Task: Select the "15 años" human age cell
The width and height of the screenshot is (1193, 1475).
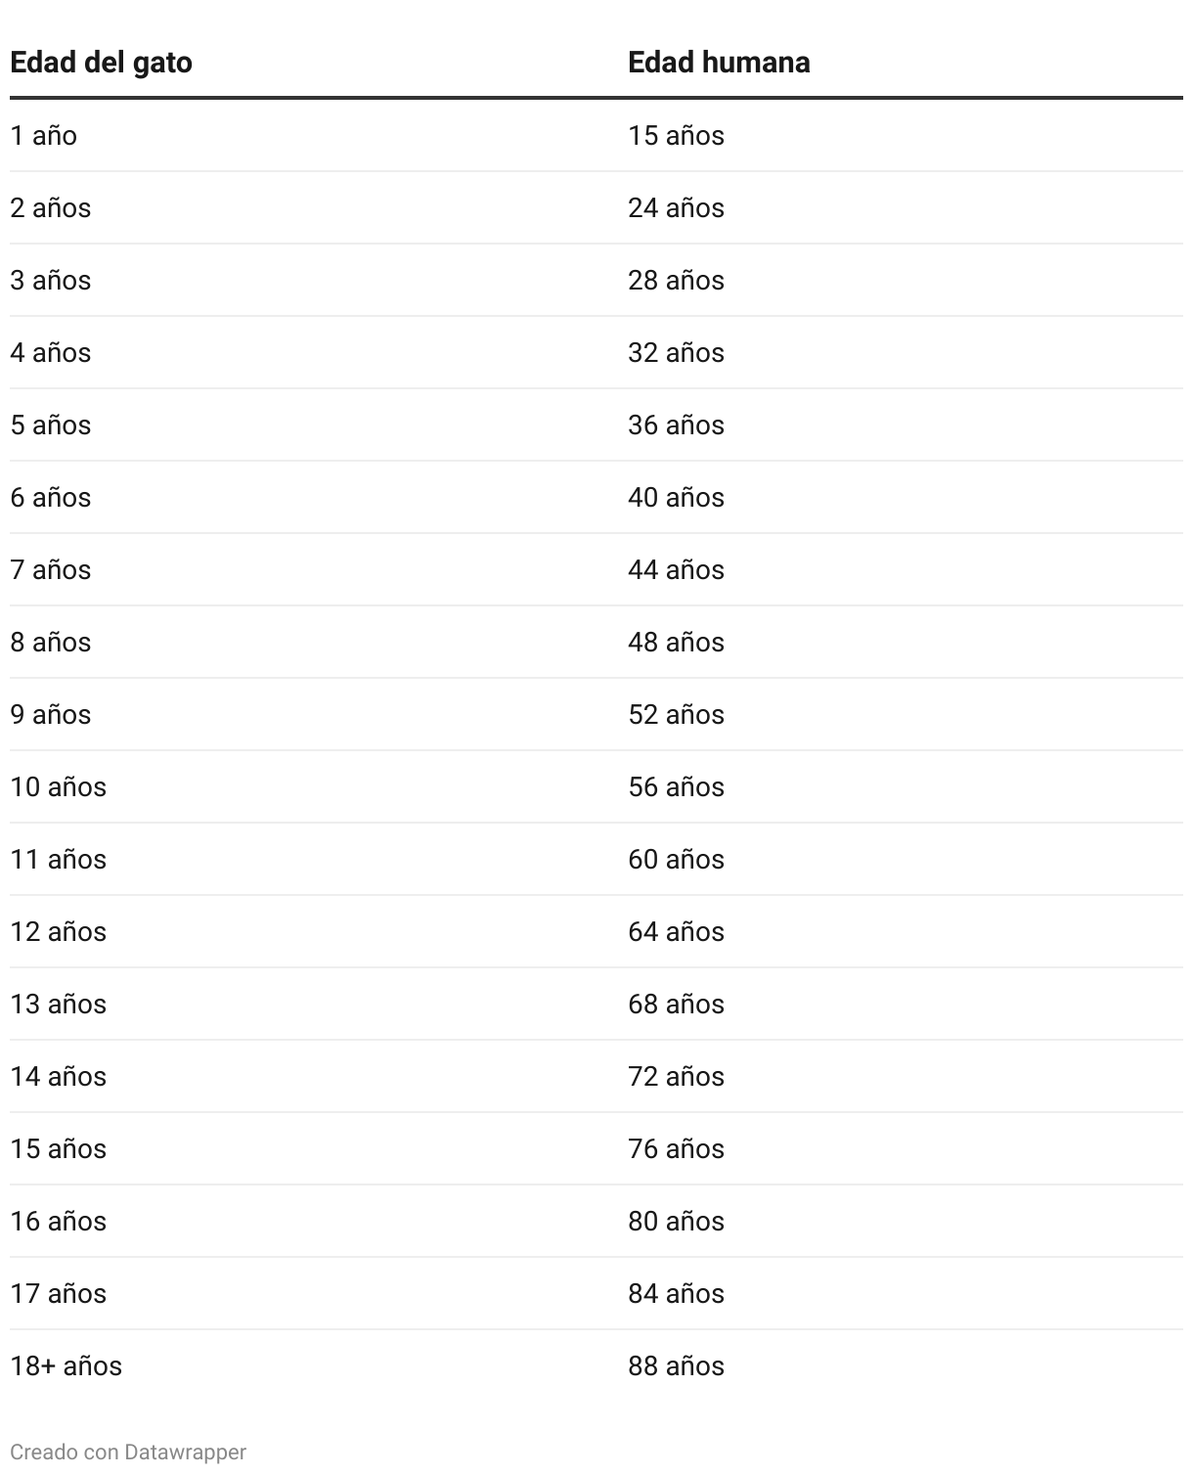Action: click(676, 136)
